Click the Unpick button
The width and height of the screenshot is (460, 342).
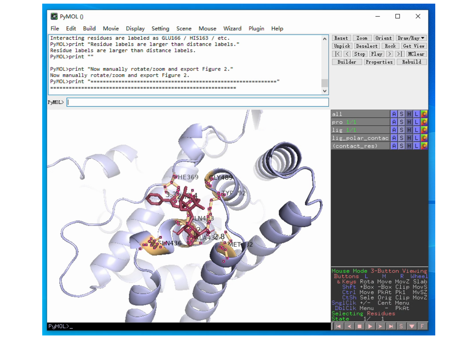[x=342, y=46]
